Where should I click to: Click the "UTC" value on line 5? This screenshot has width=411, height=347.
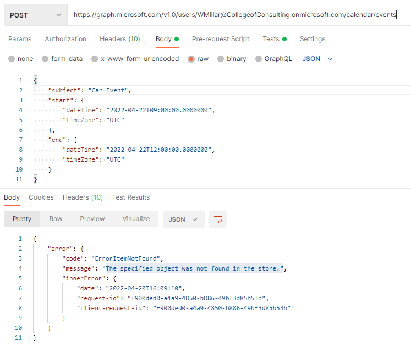(x=116, y=120)
